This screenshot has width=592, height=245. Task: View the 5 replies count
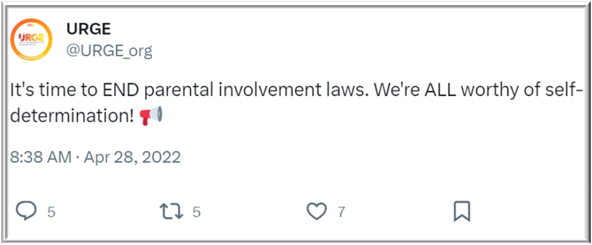pyautogui.click(x=52, y=212)
